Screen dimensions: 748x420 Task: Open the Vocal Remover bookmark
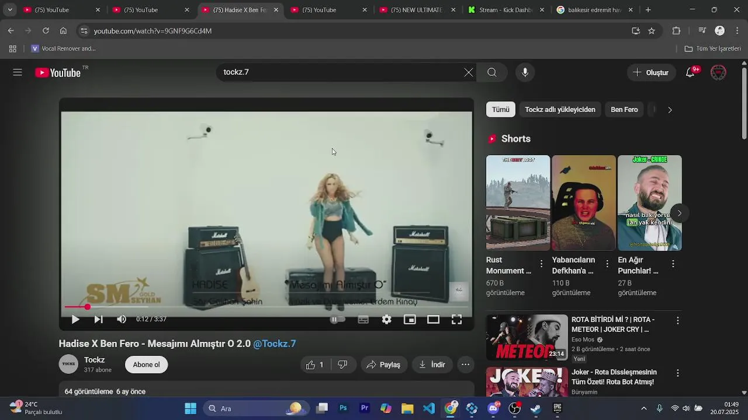63,49
